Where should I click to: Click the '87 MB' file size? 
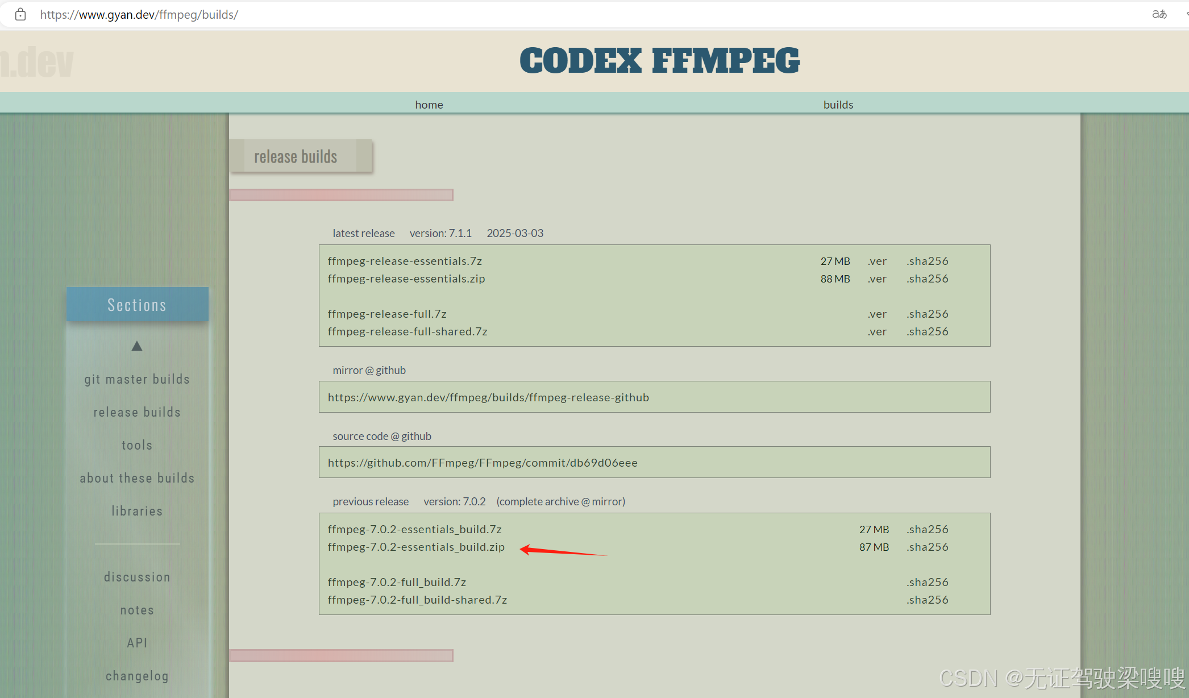click(x=874, y=547)
